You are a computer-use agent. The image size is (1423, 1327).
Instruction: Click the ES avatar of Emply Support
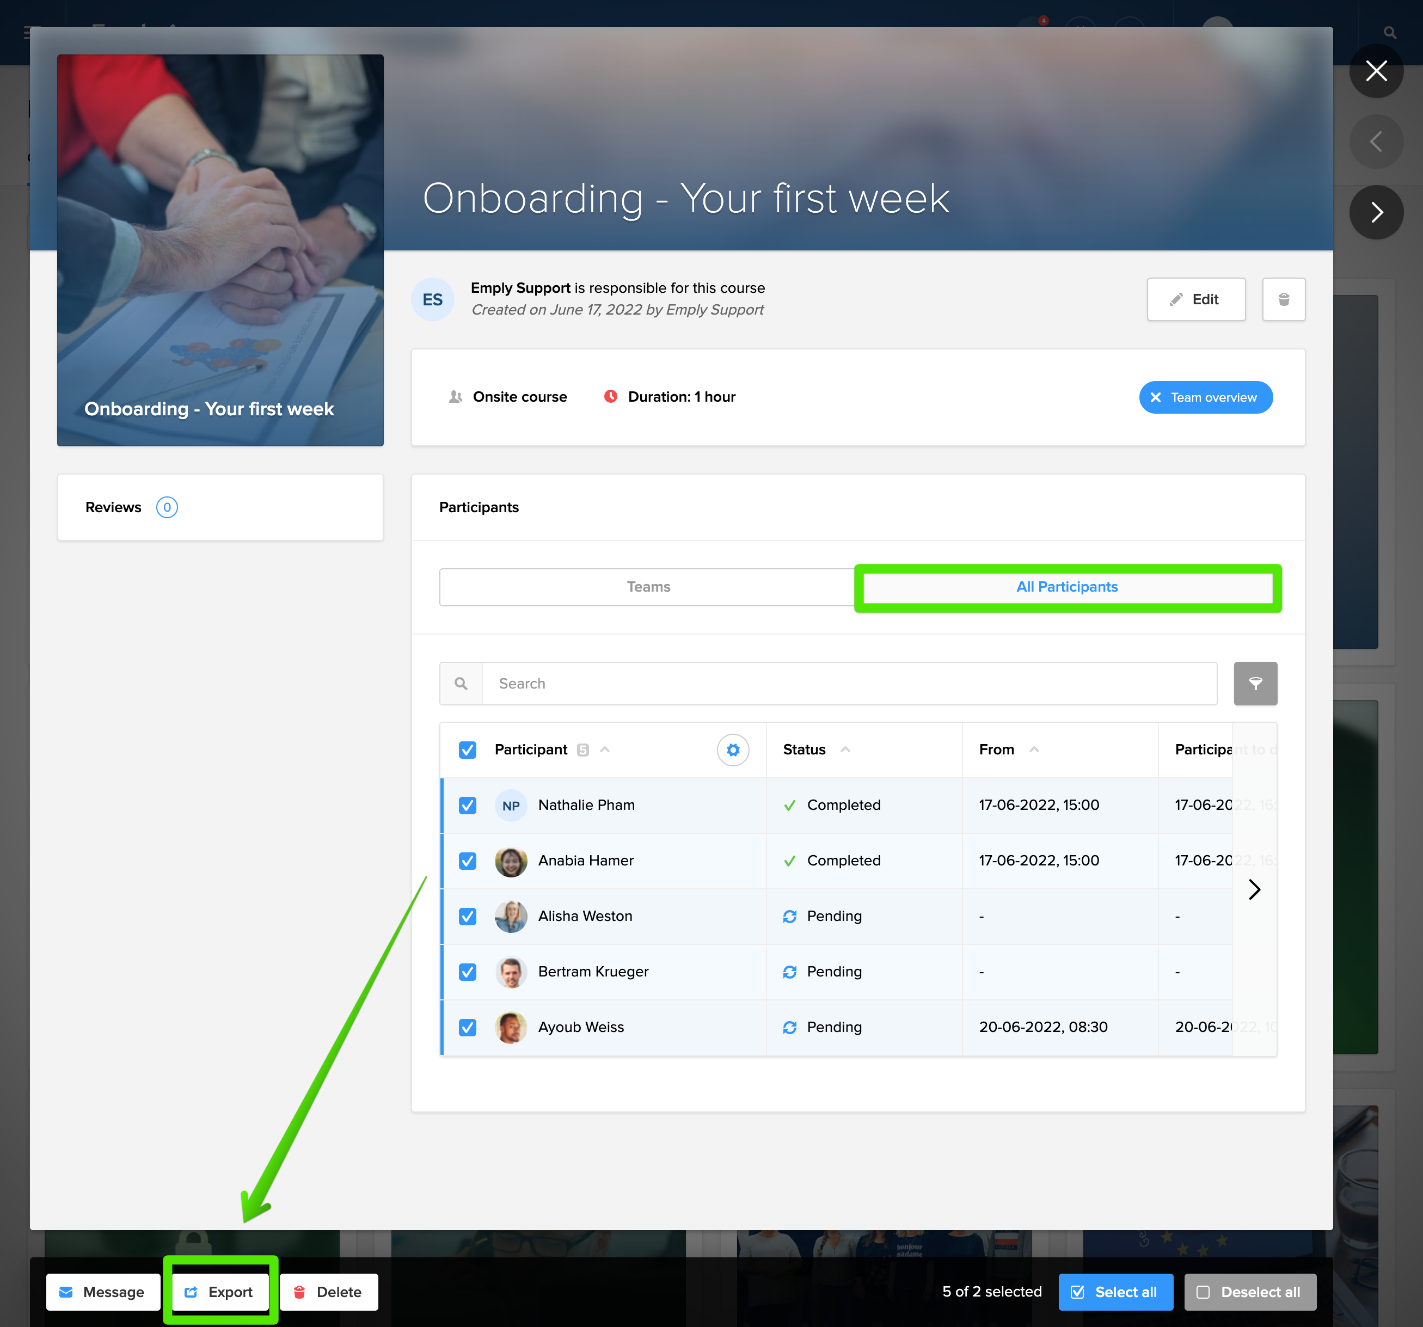pos(432,299)
